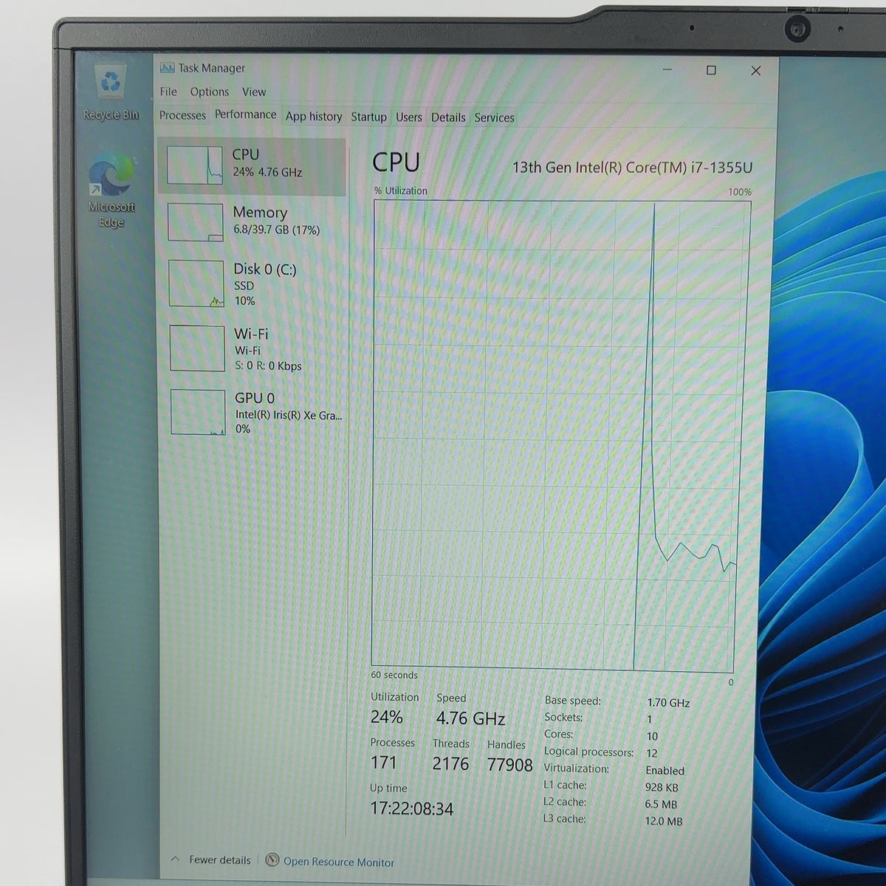
Task: Switch to the Processes tab
Action: 182,115
